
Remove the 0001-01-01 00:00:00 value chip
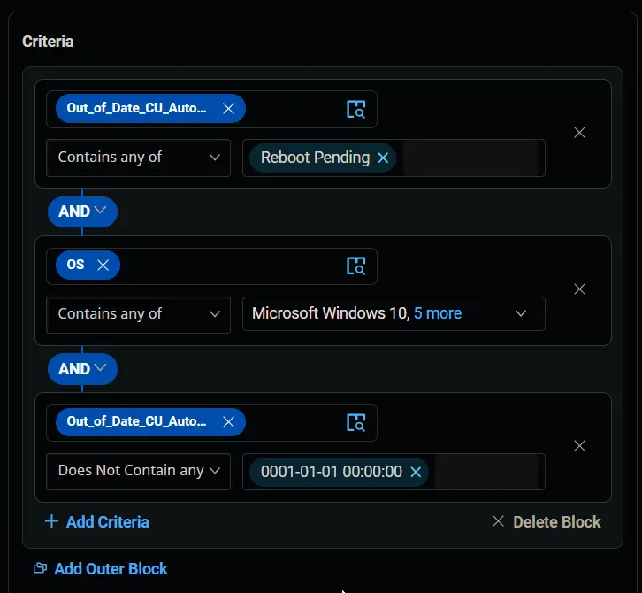(x=416, y=472)
